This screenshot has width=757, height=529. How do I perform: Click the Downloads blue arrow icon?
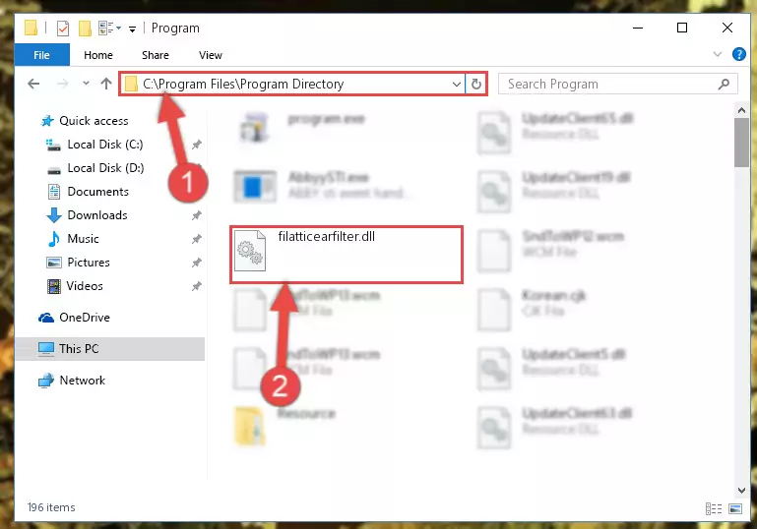[x=53, y=215]
